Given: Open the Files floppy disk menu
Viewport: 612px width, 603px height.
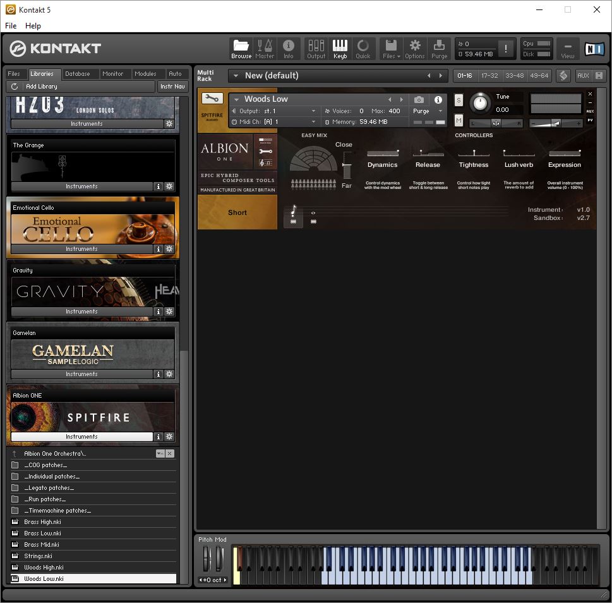Looking at the screenshot, I should coord(391,49).
